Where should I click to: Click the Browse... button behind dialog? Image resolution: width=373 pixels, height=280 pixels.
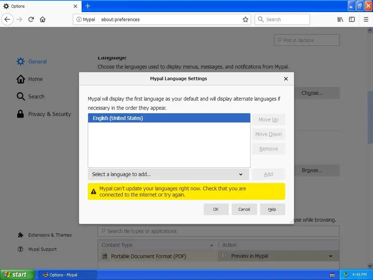(317, 171)
